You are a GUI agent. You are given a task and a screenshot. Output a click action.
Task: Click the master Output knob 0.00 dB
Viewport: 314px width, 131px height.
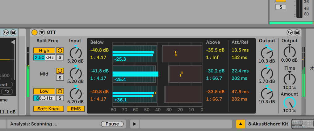click(290, 52)
